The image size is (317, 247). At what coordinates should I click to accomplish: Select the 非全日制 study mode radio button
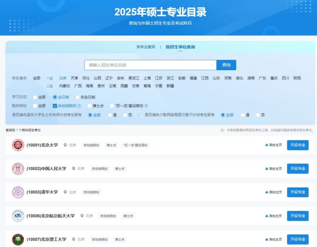pyautogui.click(x=77, y=97)
